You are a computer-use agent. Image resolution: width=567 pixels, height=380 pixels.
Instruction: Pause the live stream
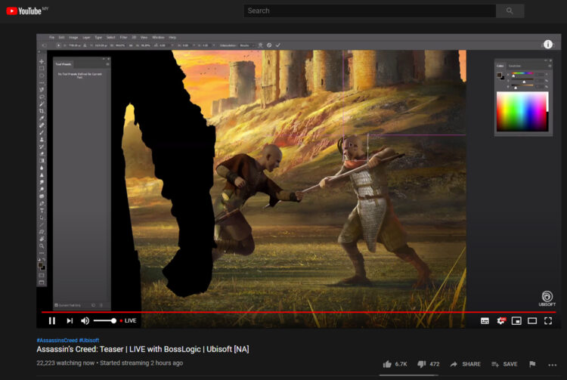tap(52, 321)
